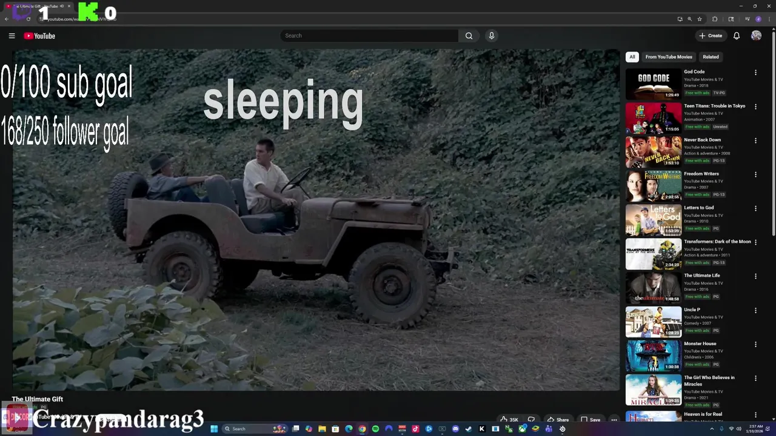This screenshot has width=776, height=436.
Task: Click the movie video player
Action: (316, 220)
